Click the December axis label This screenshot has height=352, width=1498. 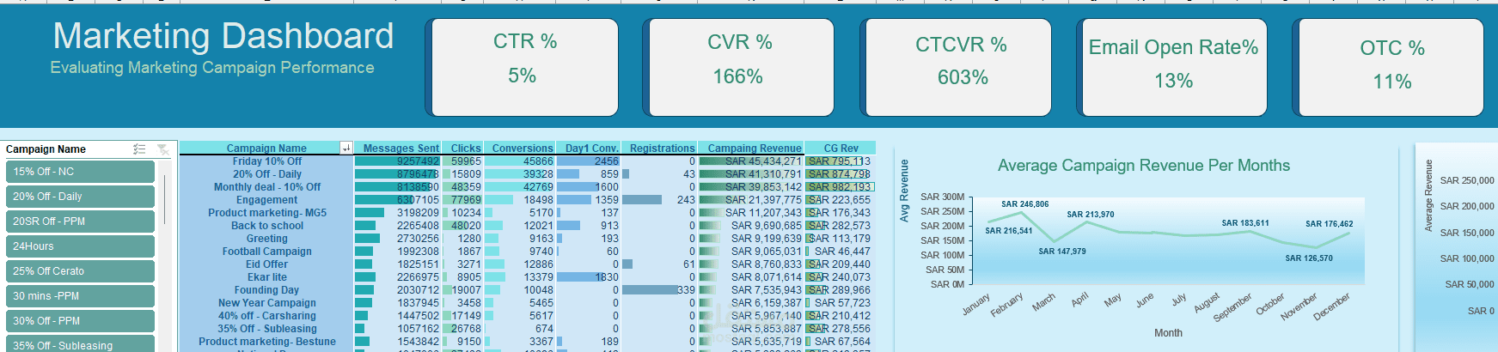[x=1331, y=306]
